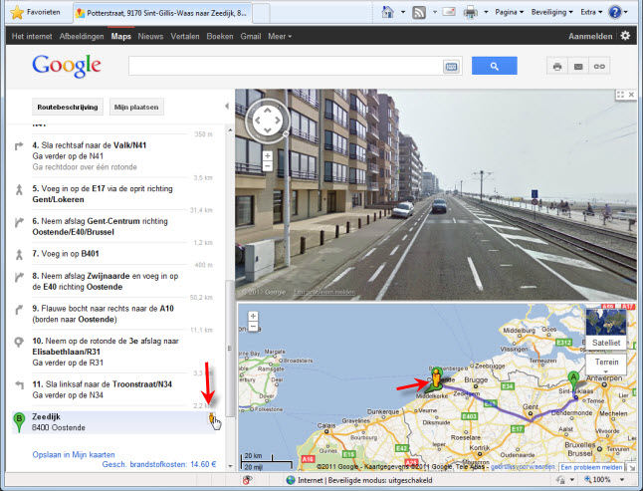643x491 pixels.
Task: Select the Potterstraat browser tab
Action: (x=162, y=13)
